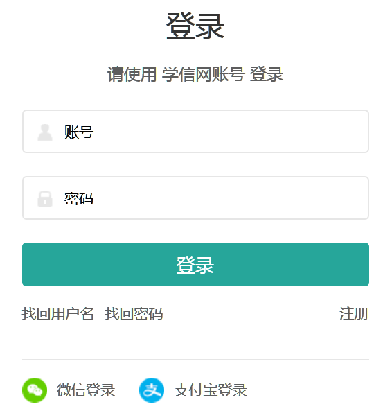Choose the 支付宝登录 text label
The image size is (392, 411).
click(211, 390)
